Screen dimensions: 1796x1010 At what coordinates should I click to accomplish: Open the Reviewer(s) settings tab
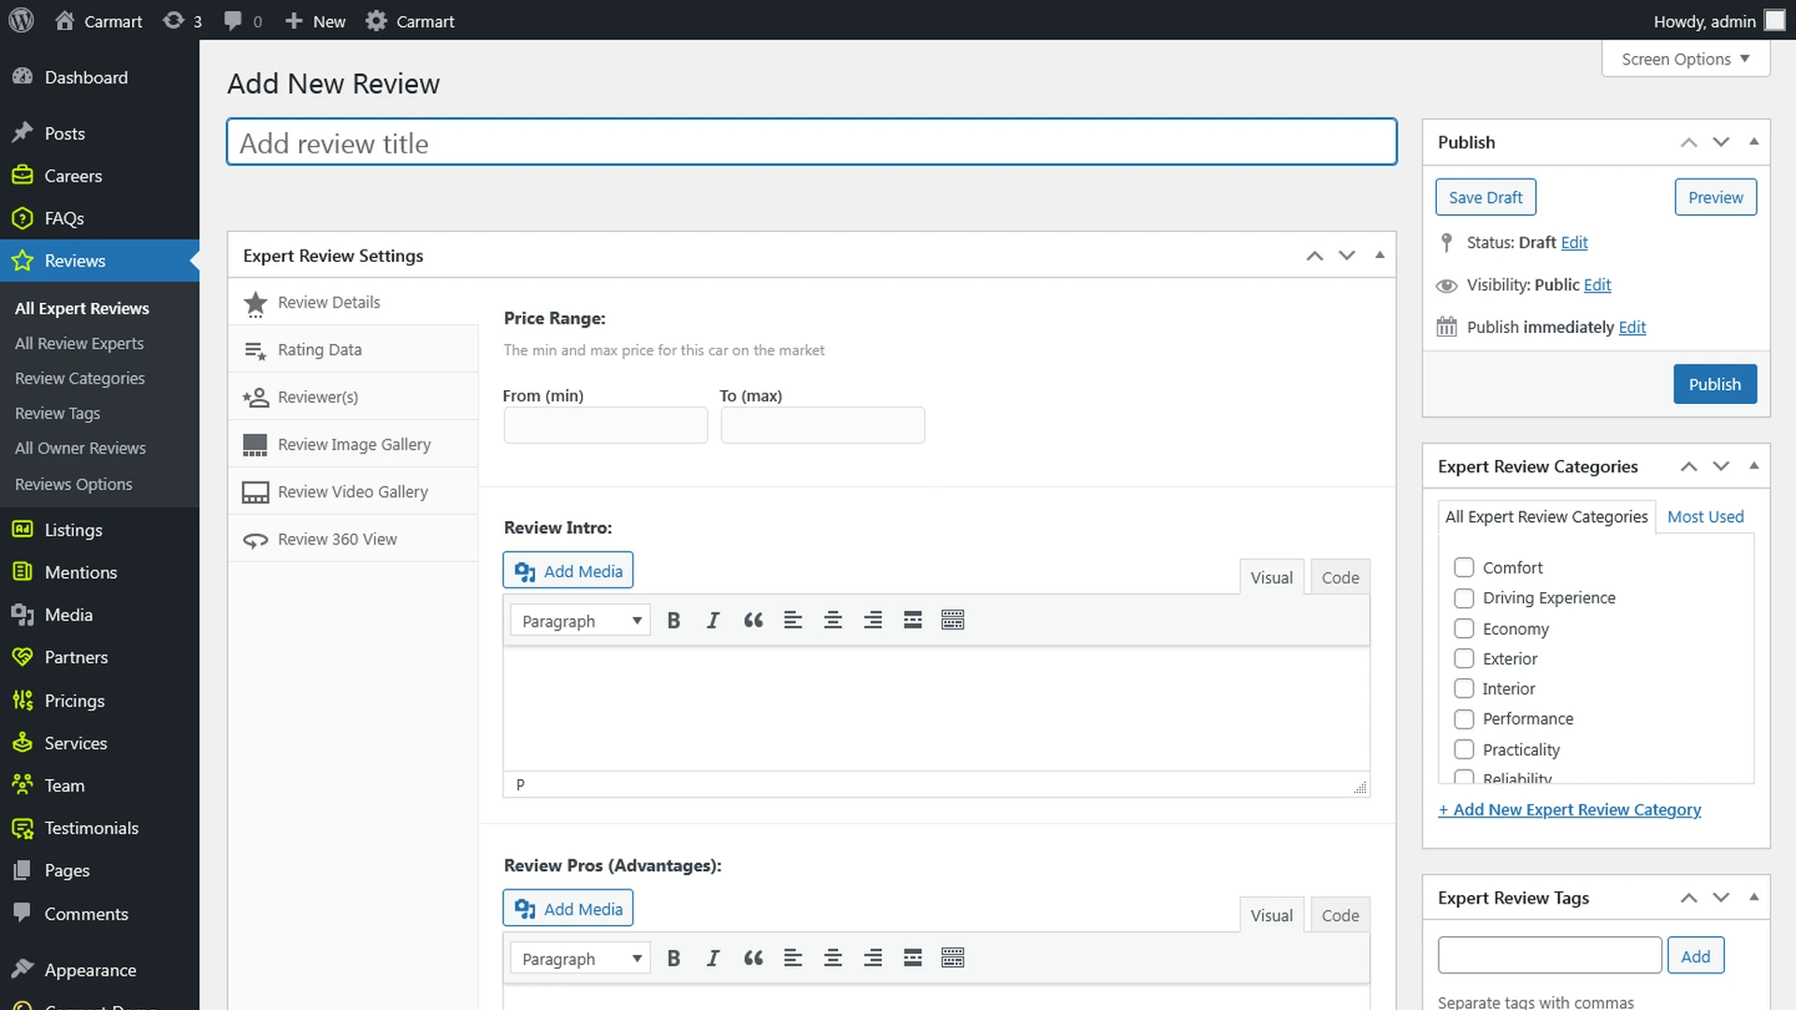(354, 397)
